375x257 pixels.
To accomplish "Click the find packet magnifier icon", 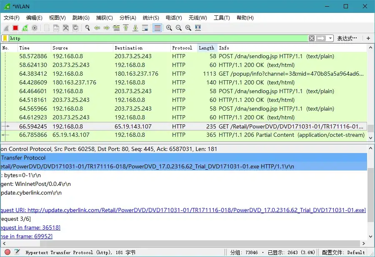I will coord(87,28).
